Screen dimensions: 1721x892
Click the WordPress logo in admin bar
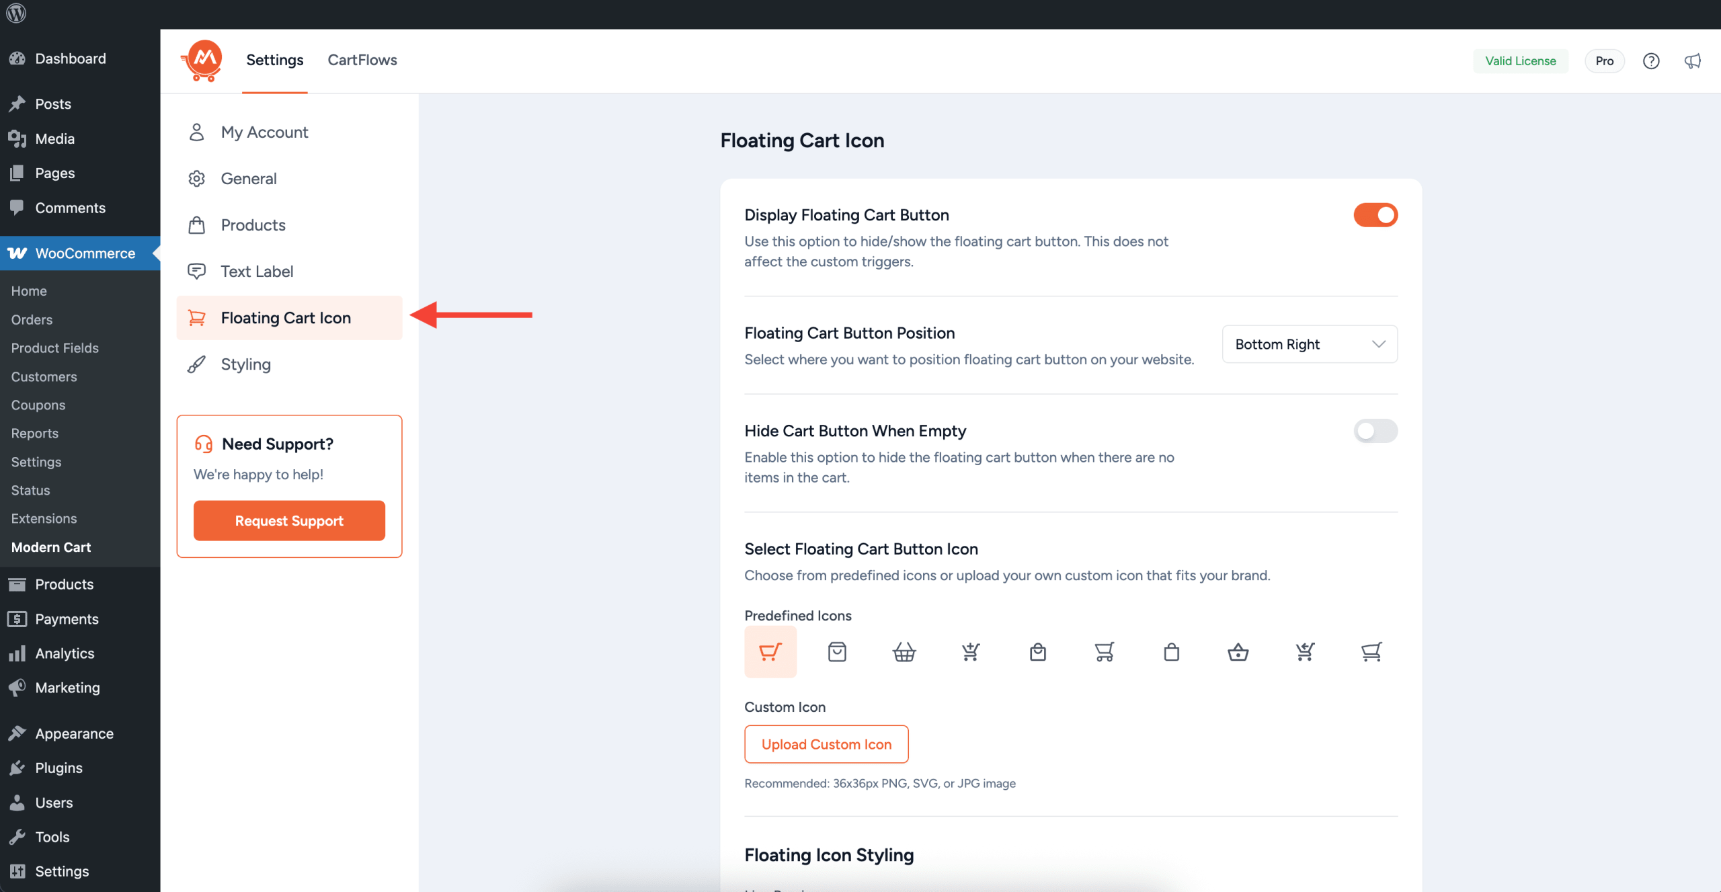point(16,13)
